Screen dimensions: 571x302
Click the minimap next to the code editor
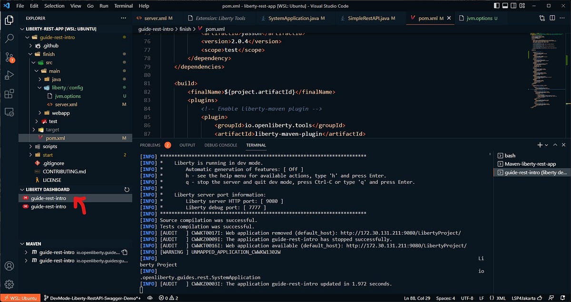point(542,71)
